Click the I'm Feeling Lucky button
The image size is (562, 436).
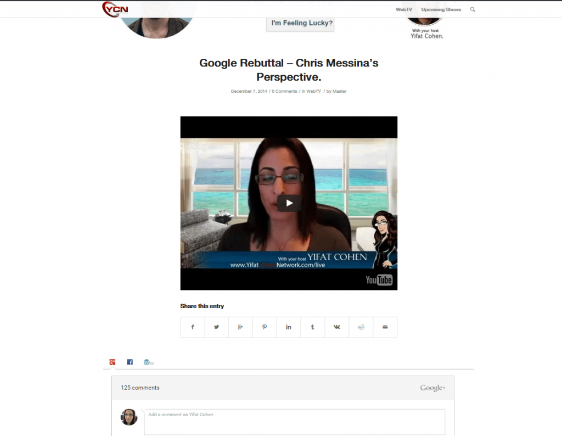coord(300,24)
